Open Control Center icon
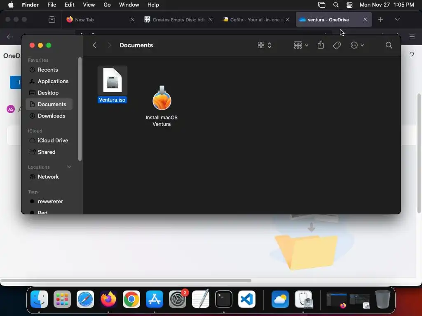This screenshot has width=422, height=316. pyautogui.click(x=349, y=5)
